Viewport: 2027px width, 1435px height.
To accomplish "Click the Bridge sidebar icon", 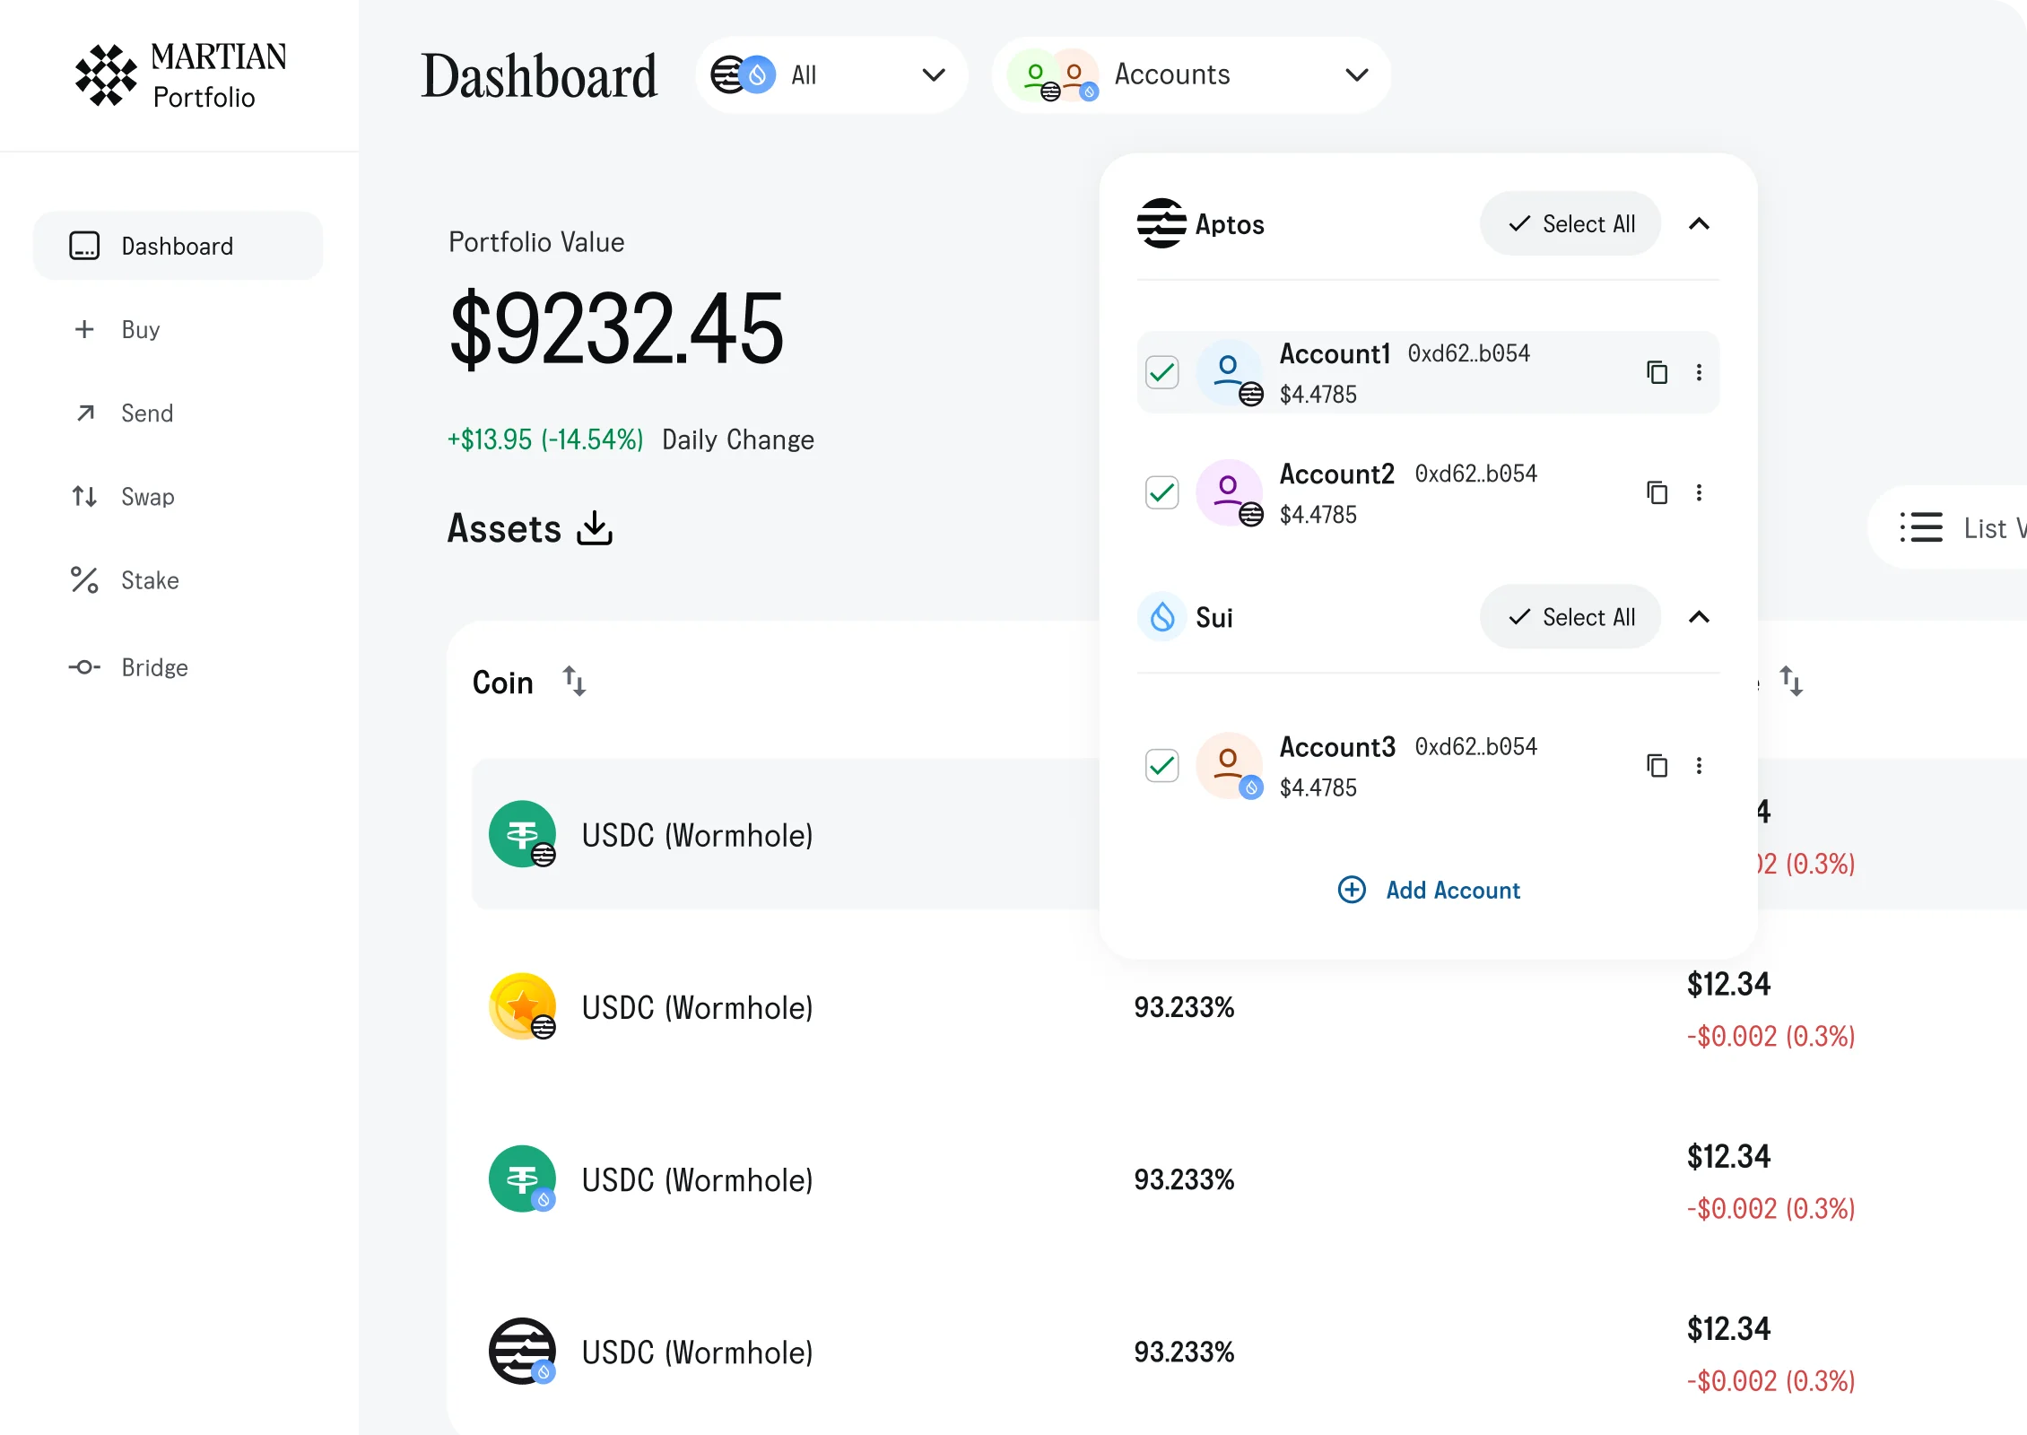I will pos(84,666).
